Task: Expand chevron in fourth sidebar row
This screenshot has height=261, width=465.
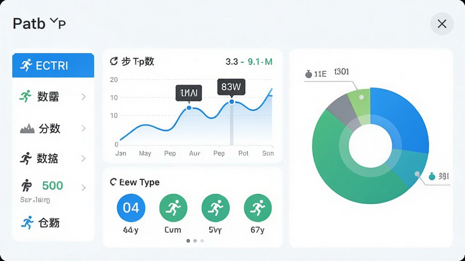Action: pos(84,159)
